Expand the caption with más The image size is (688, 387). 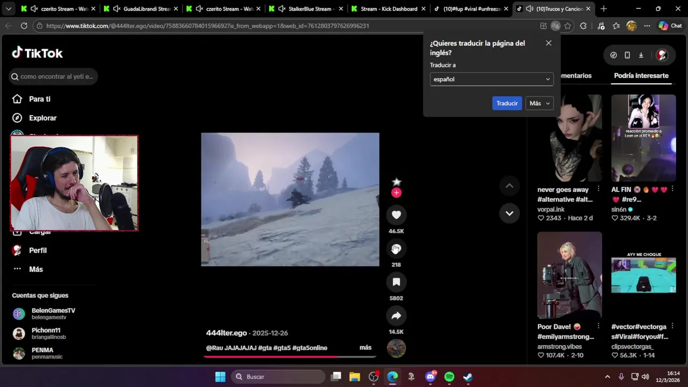365,348
